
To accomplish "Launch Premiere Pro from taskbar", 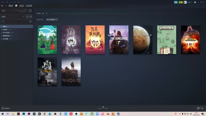I will pos(29,114).
